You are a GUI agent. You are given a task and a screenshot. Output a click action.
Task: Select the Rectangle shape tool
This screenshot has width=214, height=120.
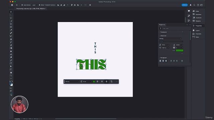click(x=11, y=69)
